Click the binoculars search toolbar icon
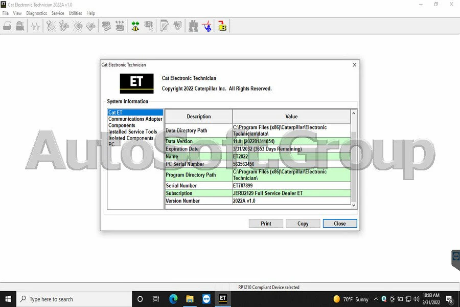This screenshot has height=307, width=460. point(193,26)
